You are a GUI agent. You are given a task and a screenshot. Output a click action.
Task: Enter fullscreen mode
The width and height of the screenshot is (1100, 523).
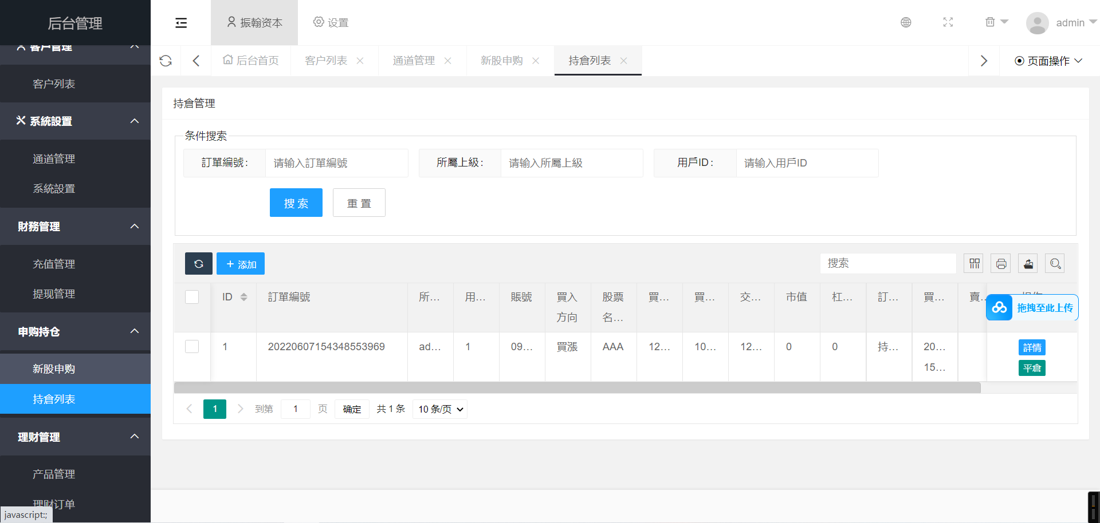[x=948, y=22]
